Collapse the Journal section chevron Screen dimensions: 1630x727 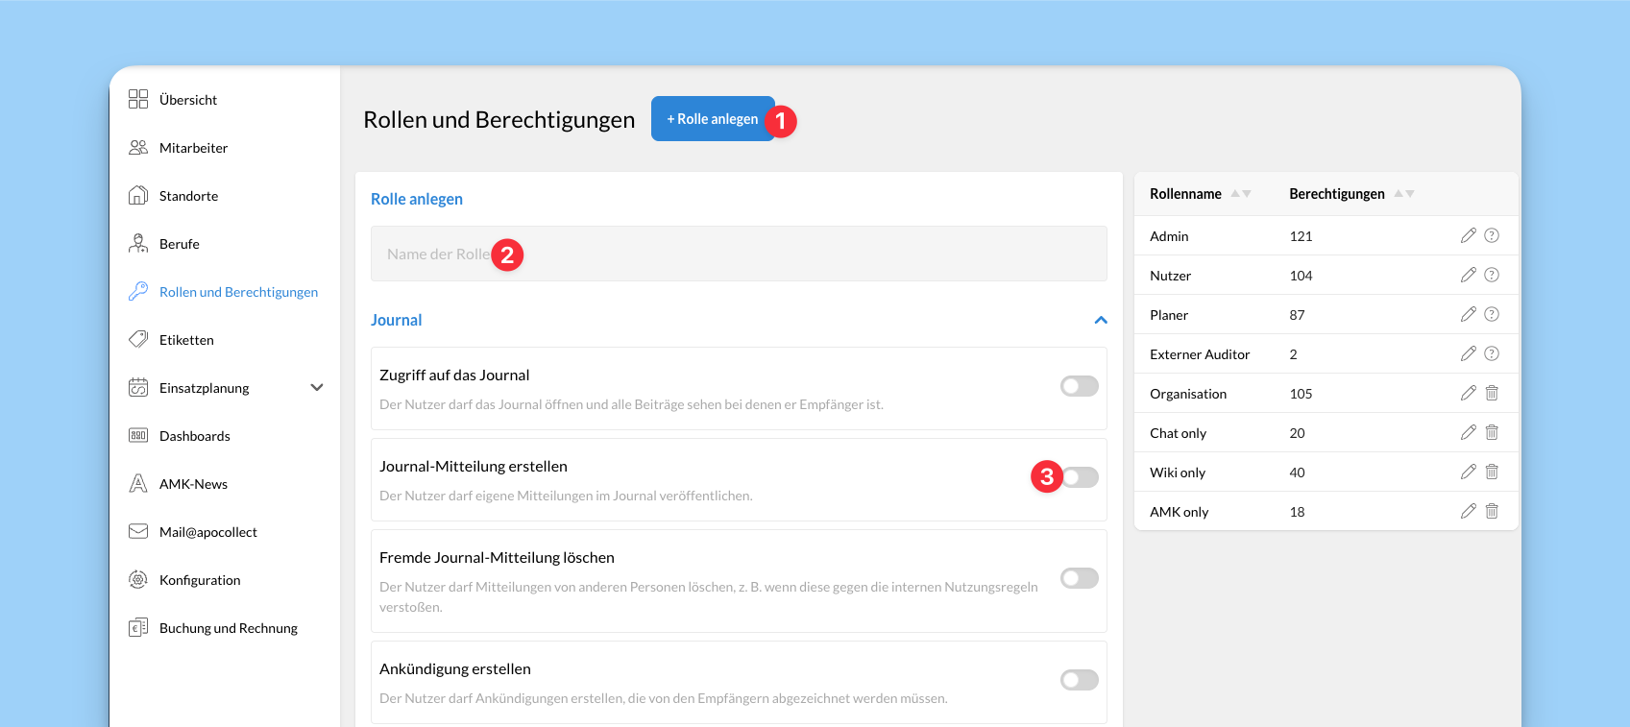pos(1101,320)
